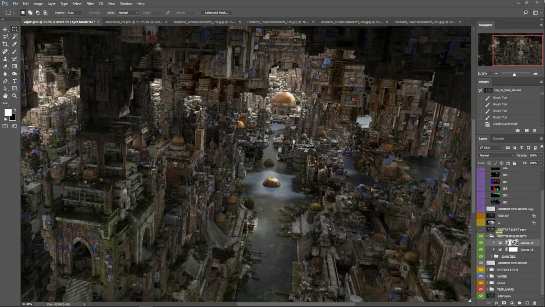Screen dimensions: 545x307
Task: Click delete layer trash icon in Layers panel
Action: coord(534,303)
